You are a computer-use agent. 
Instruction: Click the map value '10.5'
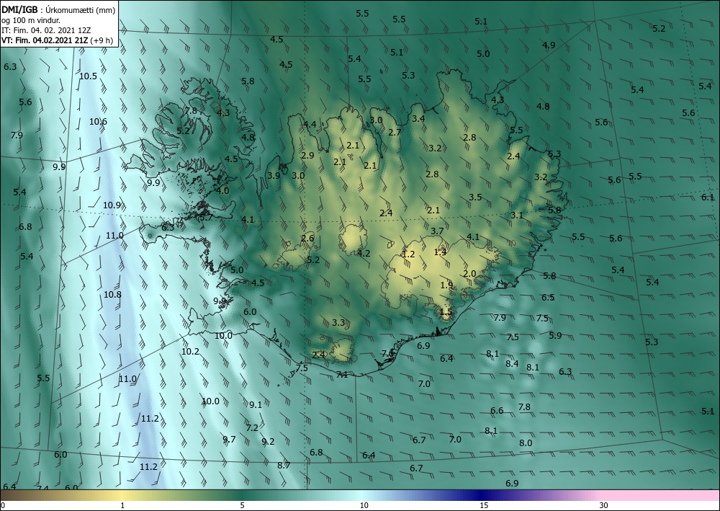click(x=88, y=76)
